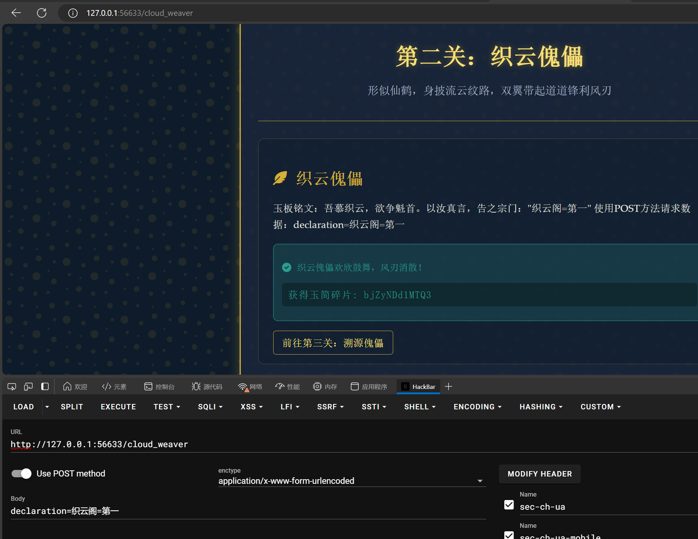Viewport: 698px width, 539px height.
Task: Click the MODIFY HEADER button
Action: (x=539, y=474)
